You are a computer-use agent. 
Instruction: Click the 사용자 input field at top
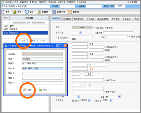pyautogui.click(x=94, y=7)
